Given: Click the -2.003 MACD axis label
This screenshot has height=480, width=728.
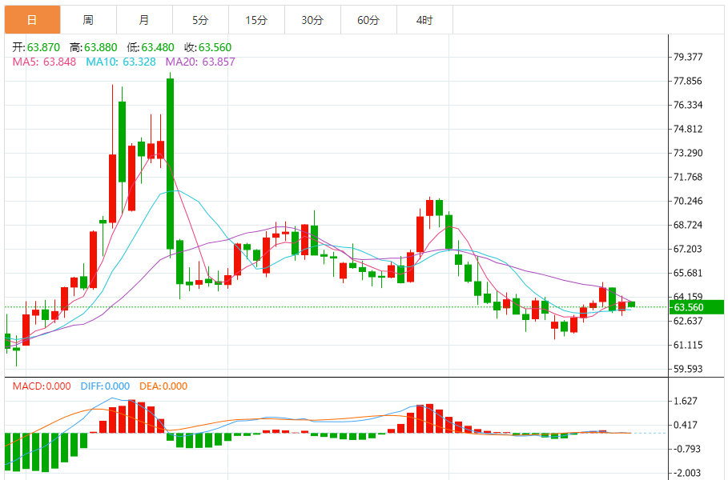Looking at the screenshot, I should 687,473.
